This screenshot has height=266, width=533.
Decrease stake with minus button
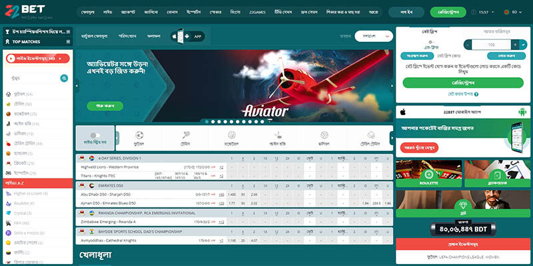(468, 45)
